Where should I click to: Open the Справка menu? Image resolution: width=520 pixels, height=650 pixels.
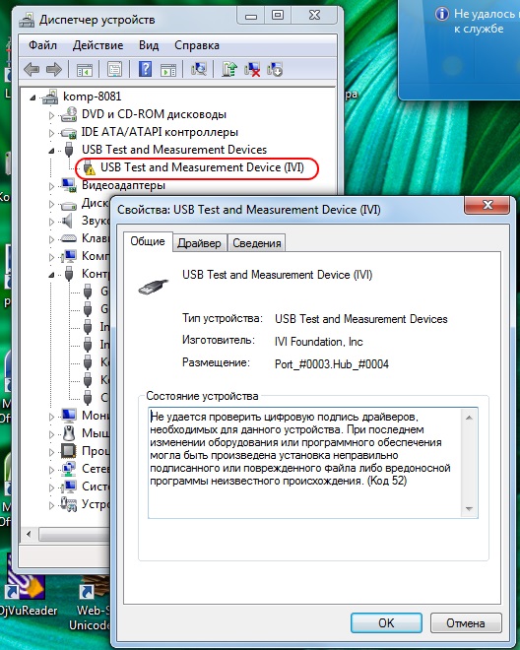click(x=197, y=45)
